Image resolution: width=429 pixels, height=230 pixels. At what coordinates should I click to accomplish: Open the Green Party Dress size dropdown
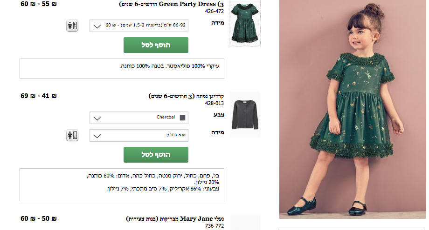pyautogui.click(x=139, y=26)
